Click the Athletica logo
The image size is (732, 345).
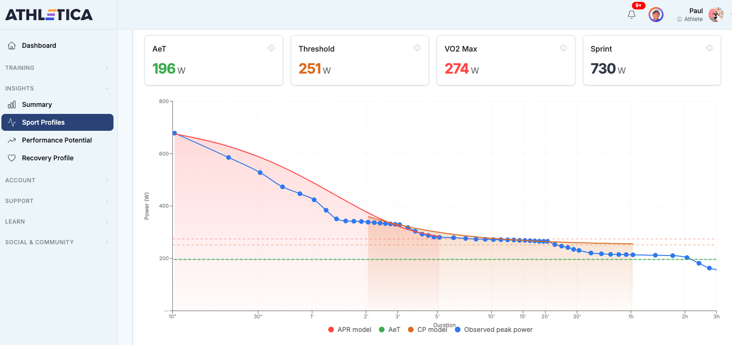coord(49,15)
